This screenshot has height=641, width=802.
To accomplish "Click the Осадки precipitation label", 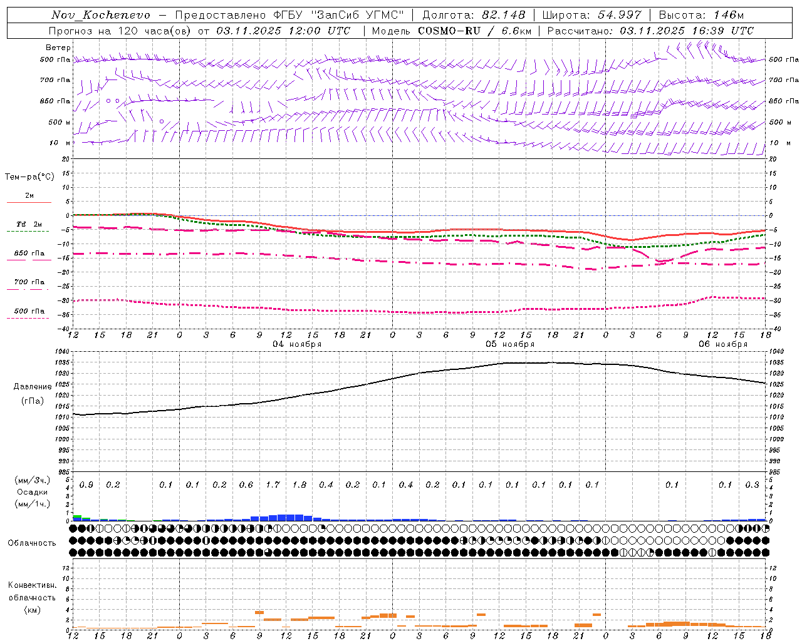I will click(x=33, y=492).
